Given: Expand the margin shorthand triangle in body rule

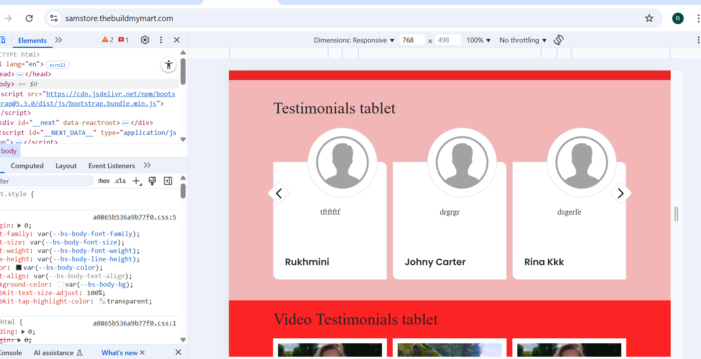Looking at the screenshot, I should point(19,226).
